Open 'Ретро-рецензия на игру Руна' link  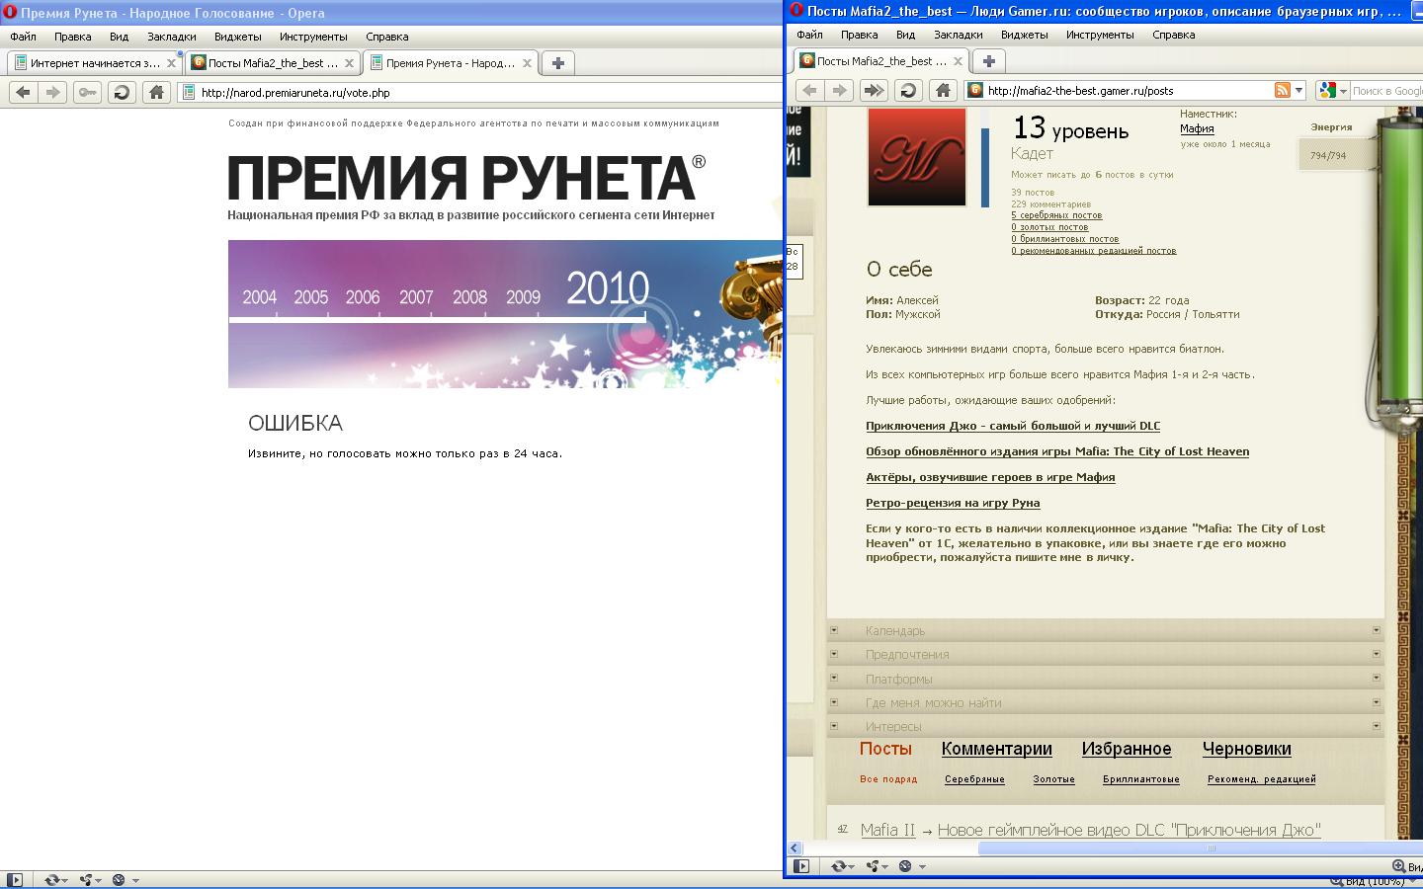[x=953, y=503]
